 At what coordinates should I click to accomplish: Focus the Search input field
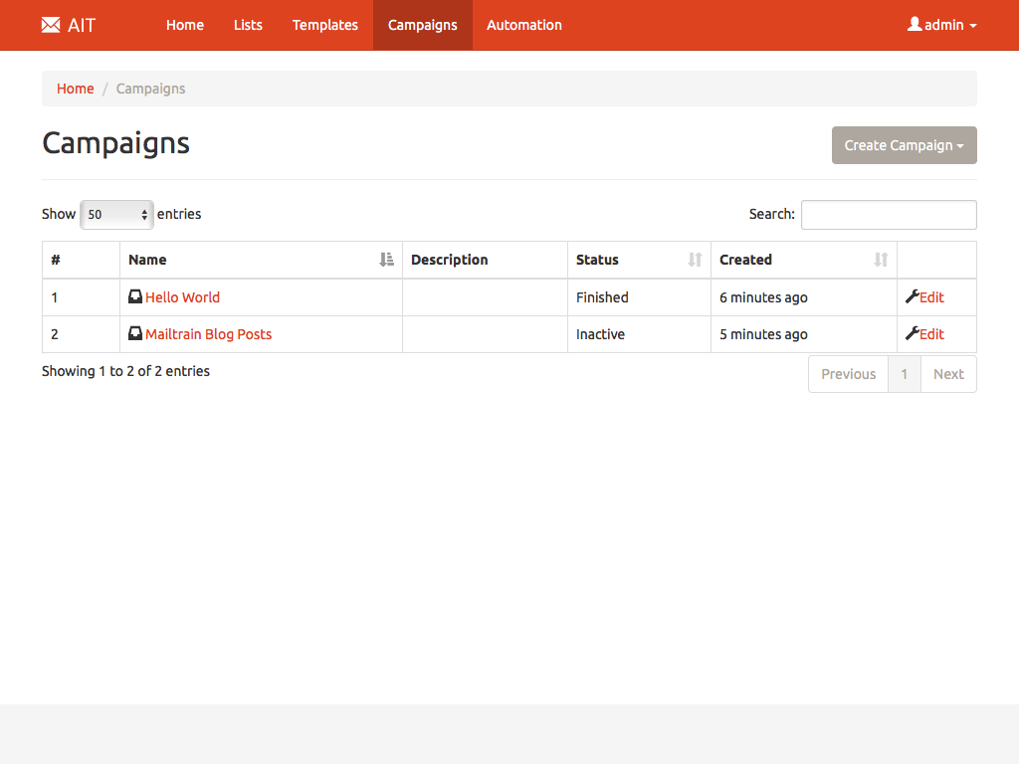coord(888,215)
